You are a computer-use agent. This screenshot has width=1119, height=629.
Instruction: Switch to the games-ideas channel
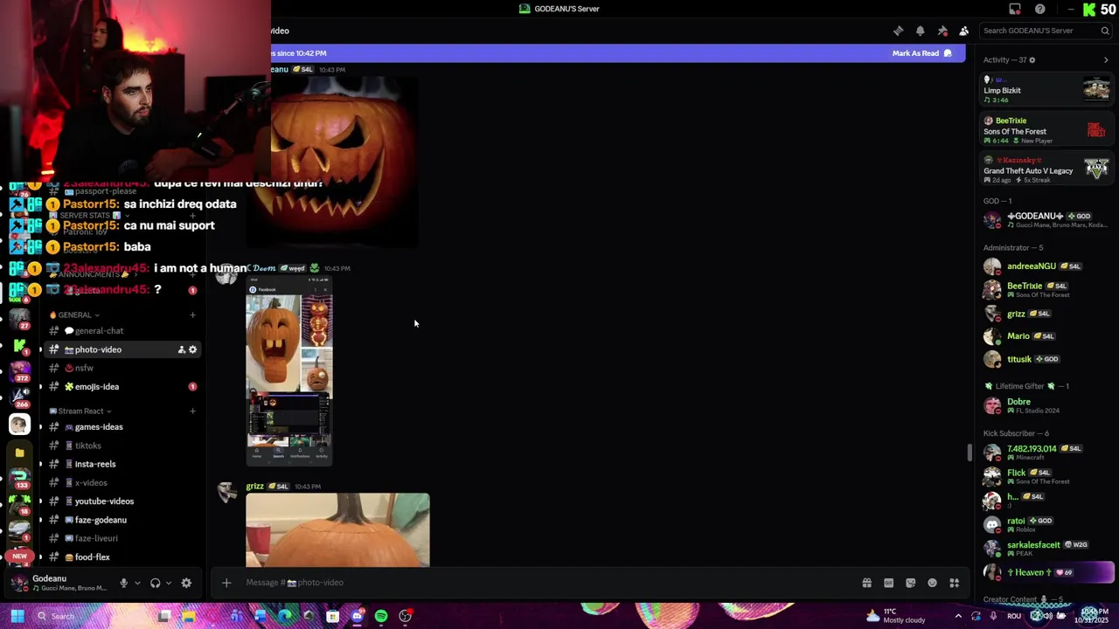point(121,427)
